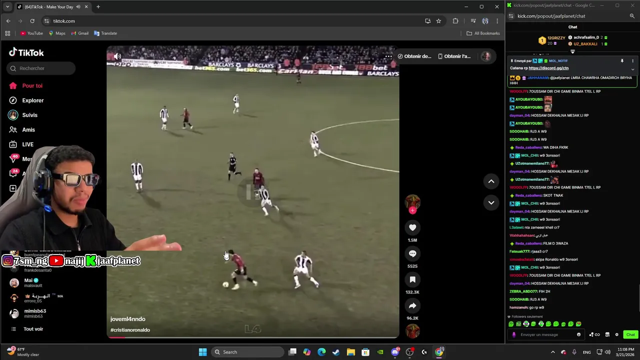Zoom icon in Kick chat address bar
The width and height of the screenshot is (640, 360).
pyautogui.click(x=632, y=16)
